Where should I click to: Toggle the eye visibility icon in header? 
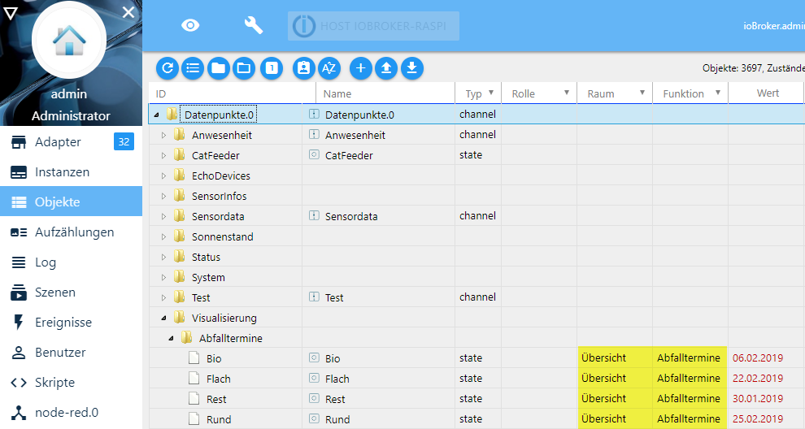(190, 25)
